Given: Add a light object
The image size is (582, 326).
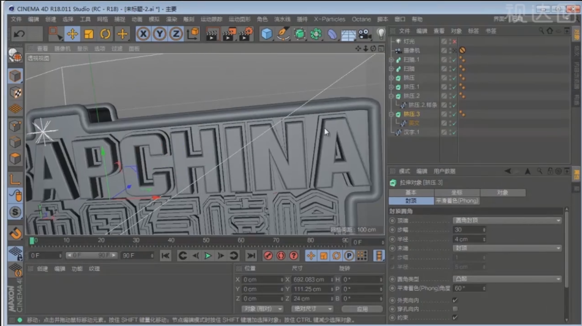Looking at the screenshot, I should (x=381, y=34).
